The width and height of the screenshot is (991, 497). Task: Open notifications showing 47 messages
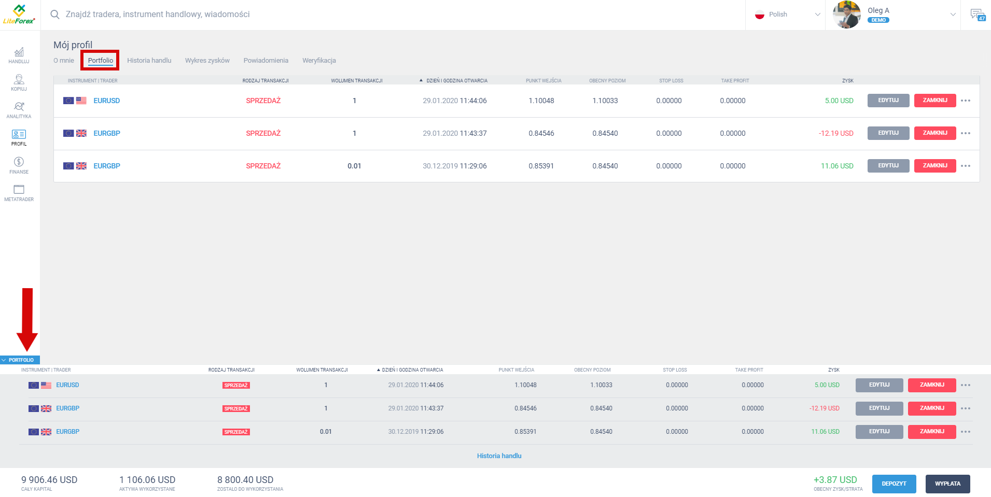978,14
